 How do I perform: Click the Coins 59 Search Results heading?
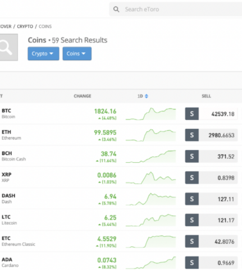(67, 40)
